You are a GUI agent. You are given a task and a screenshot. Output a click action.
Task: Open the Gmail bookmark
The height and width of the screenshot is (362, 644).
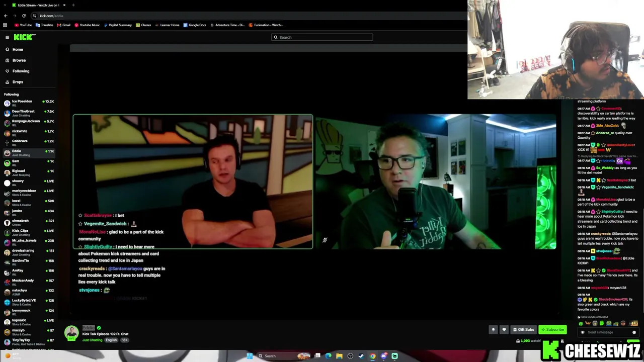[x=63, y=25]
